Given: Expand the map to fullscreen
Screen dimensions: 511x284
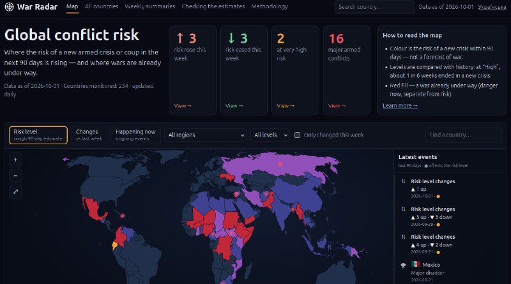Looking at the screenshot, I should pos(15,192).
